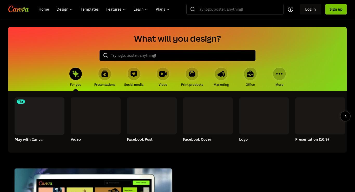Select the Social media heart icon
Screen dimensions: 355x192
[x=134, y=74]
